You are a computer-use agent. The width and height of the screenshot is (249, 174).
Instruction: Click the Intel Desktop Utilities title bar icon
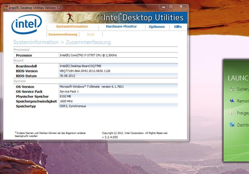pos(5,8)
